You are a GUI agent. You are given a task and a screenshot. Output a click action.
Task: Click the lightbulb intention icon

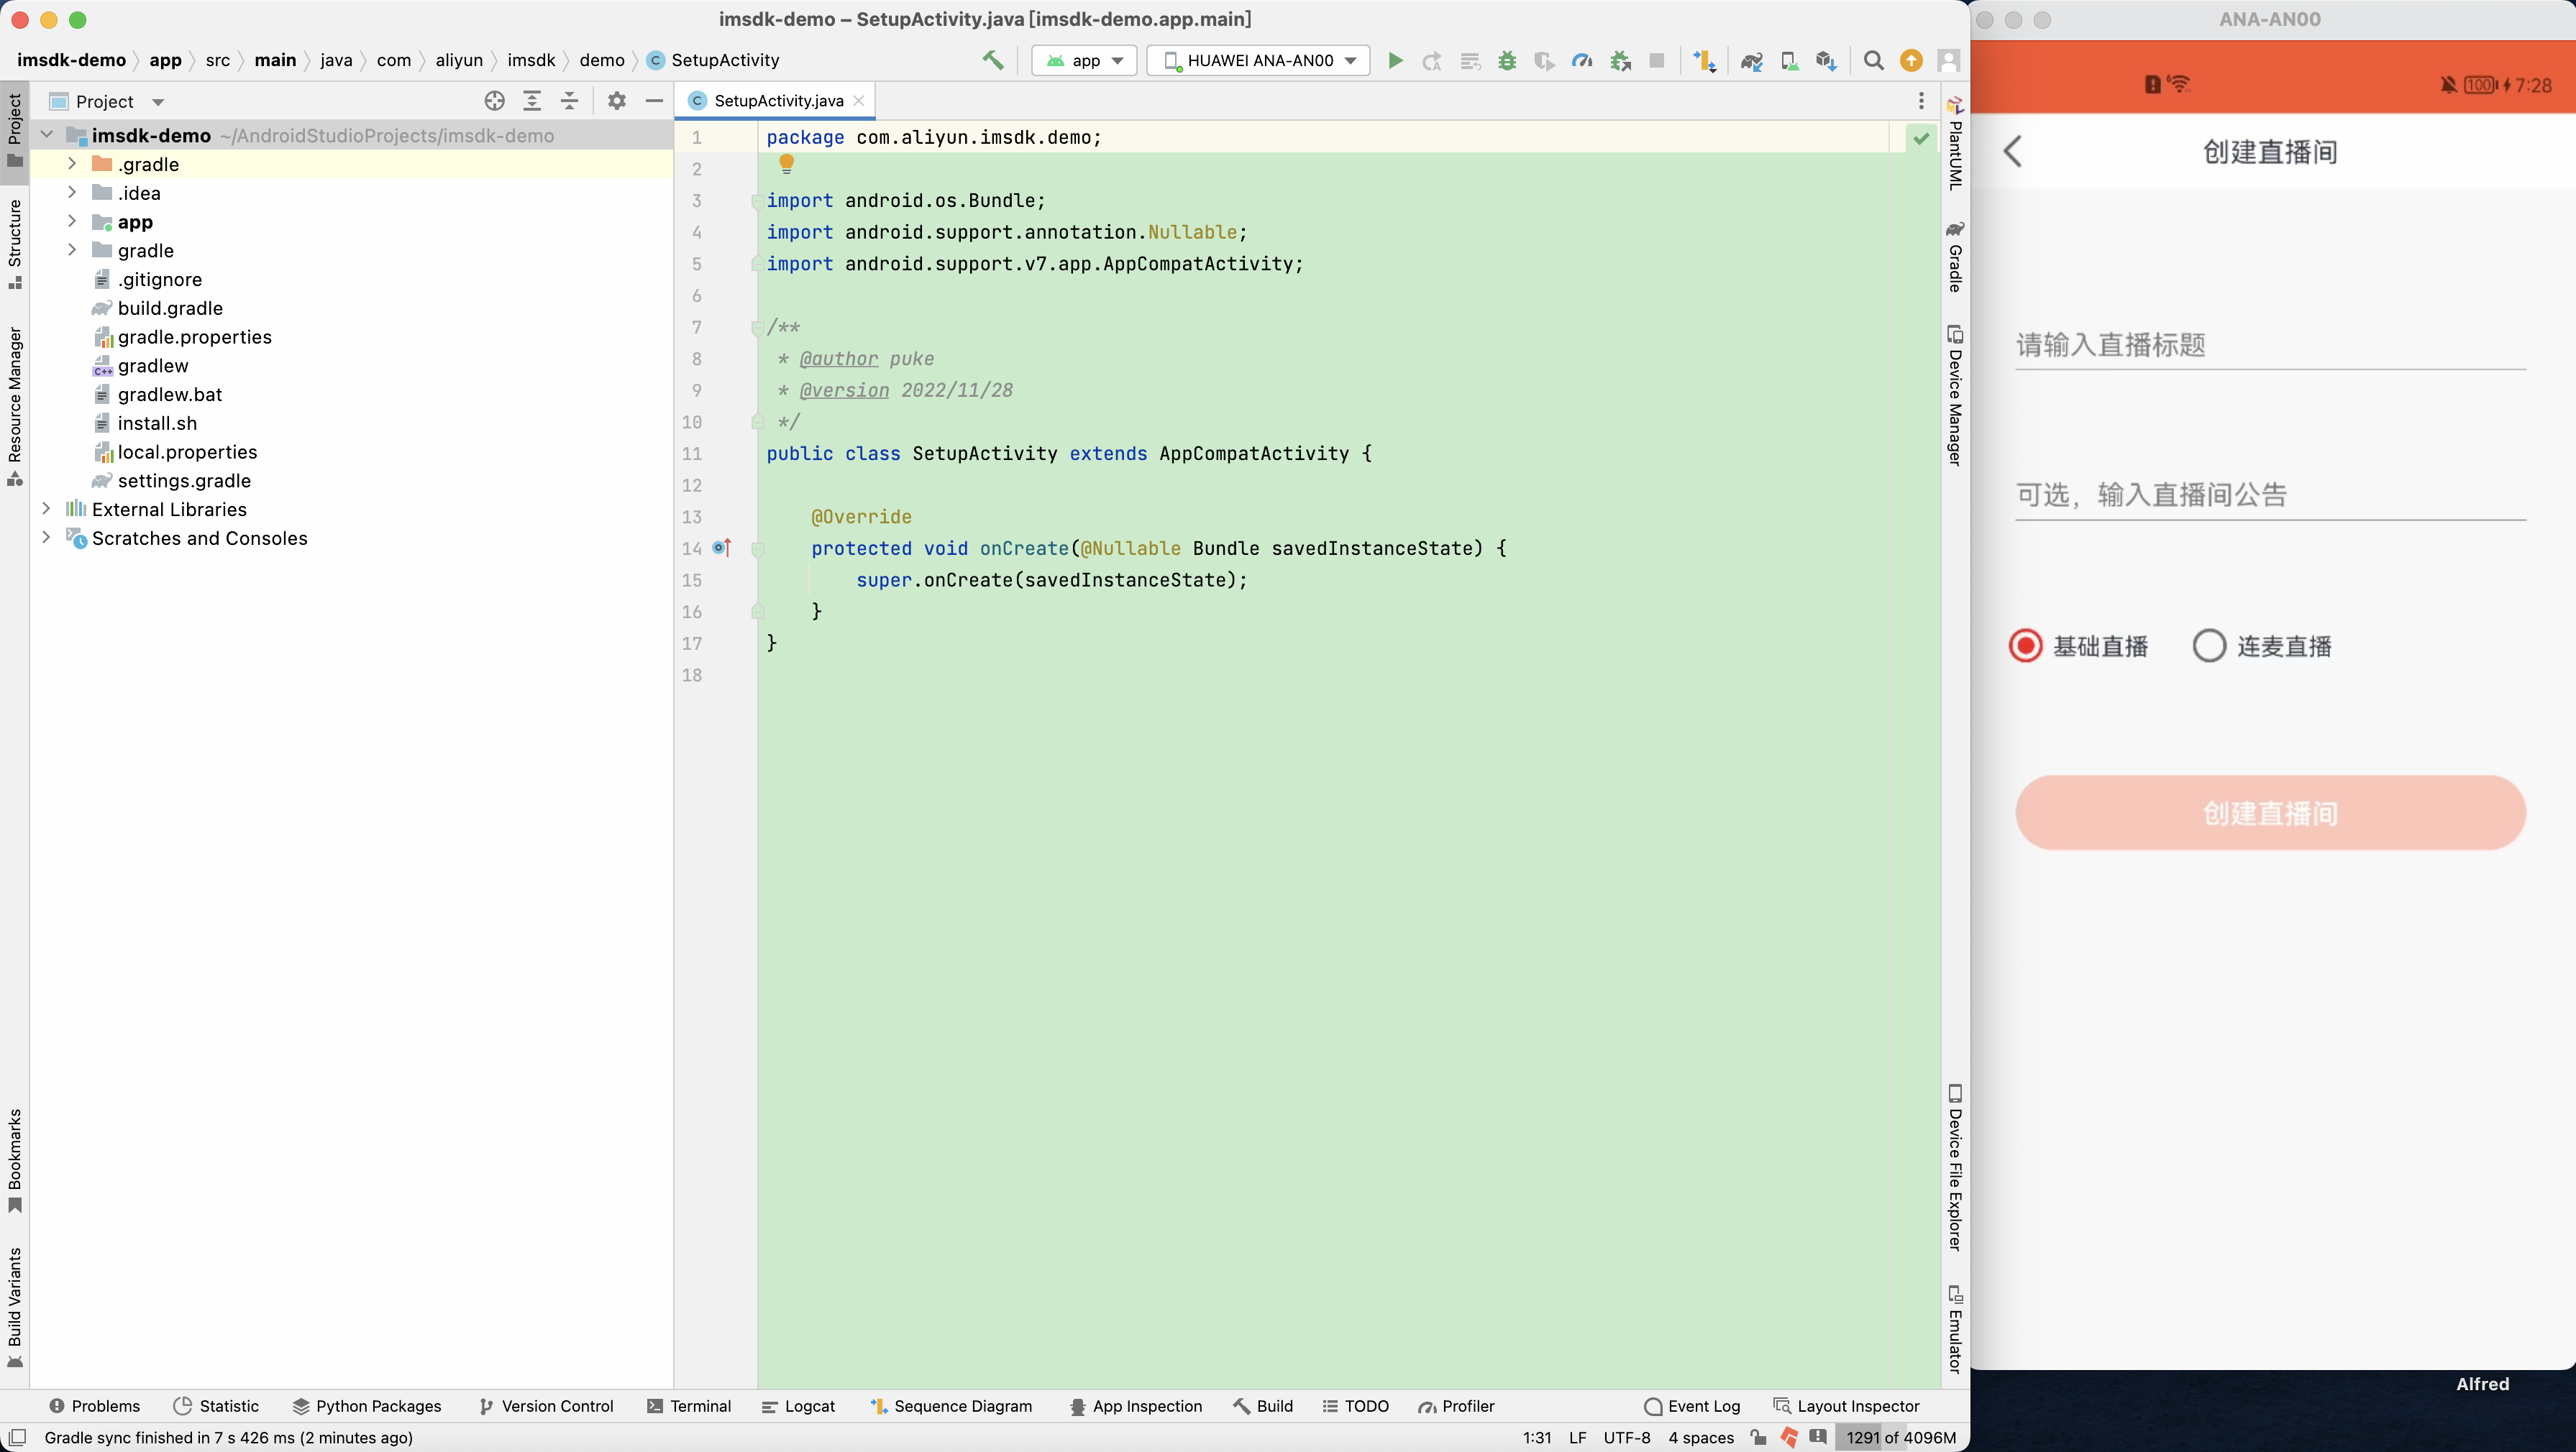point(786,163)
